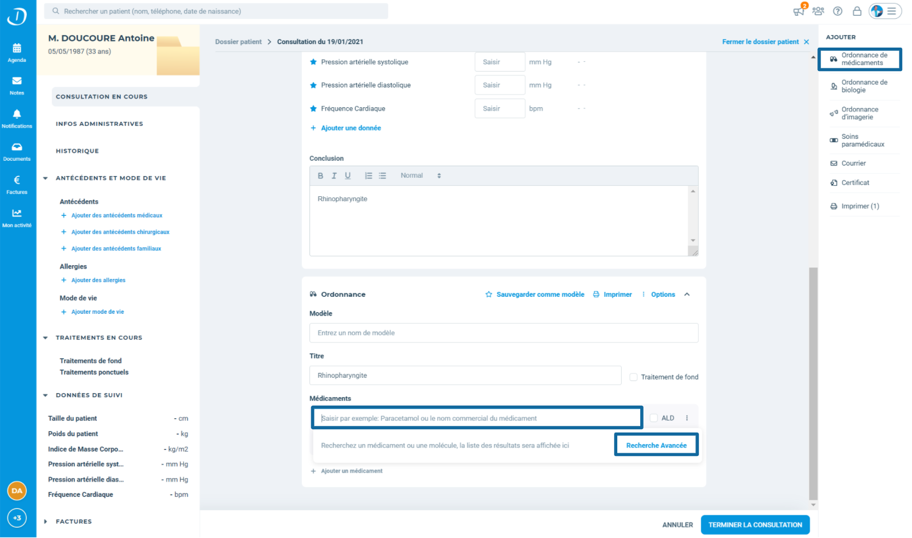Screen dimensions: 912x538
Task: Enable the ALD checkbox
Action: pyautogui.click(x=654, y=418)
